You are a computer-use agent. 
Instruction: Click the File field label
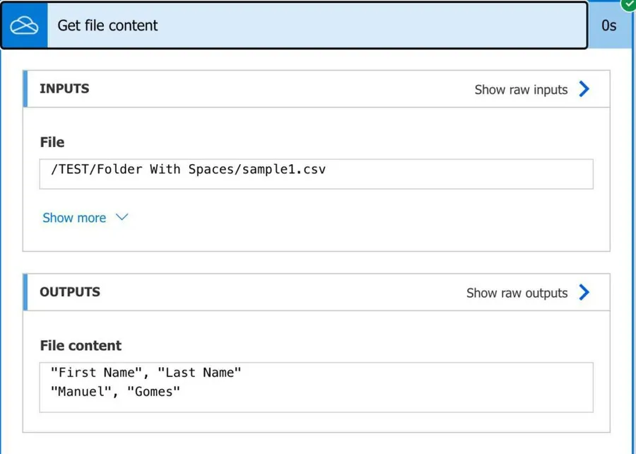(52, 142)
